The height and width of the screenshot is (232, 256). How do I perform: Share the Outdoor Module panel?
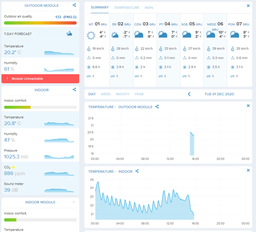tap(74, 6)
